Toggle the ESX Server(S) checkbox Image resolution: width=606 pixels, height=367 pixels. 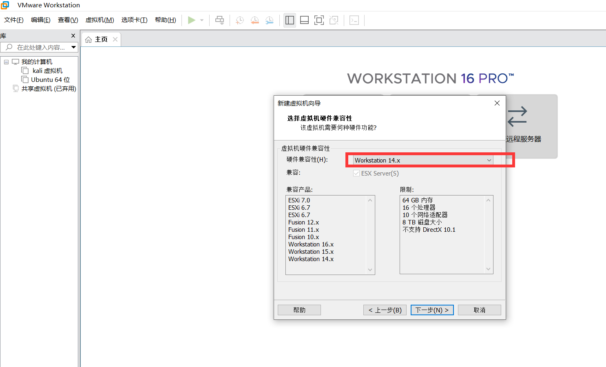[356, 174]
